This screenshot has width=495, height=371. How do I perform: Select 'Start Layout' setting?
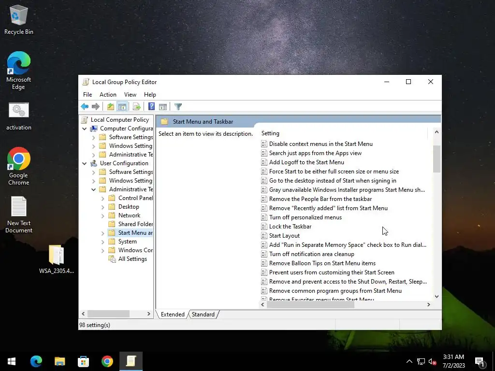point(284,236)
